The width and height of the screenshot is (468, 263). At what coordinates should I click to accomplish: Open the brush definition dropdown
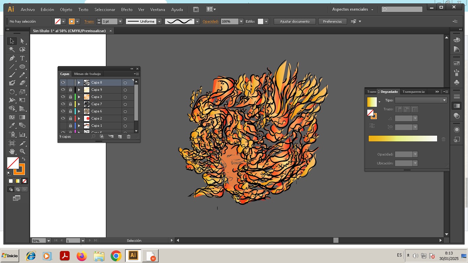197,22
